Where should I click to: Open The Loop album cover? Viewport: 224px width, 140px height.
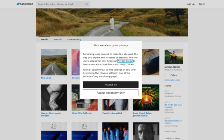[54, 62]
